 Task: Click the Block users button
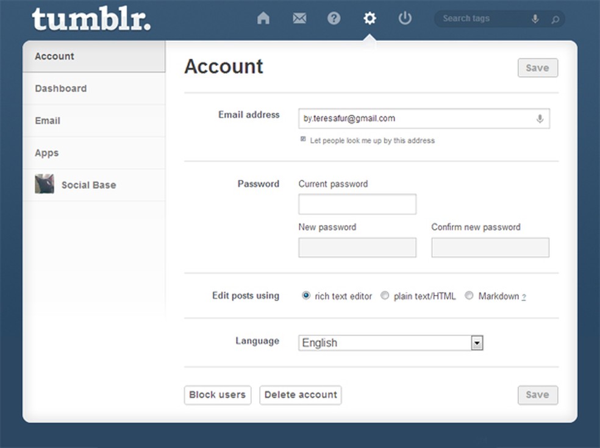click(x=217, y=395)
